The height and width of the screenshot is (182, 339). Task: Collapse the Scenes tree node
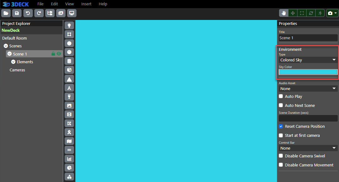6,46
